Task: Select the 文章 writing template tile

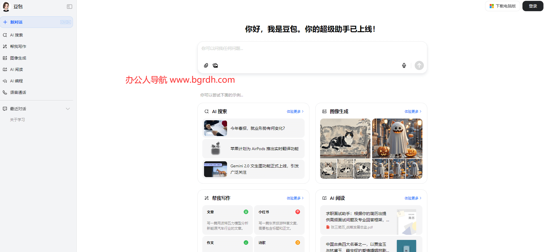Action: tap(228, 220)
